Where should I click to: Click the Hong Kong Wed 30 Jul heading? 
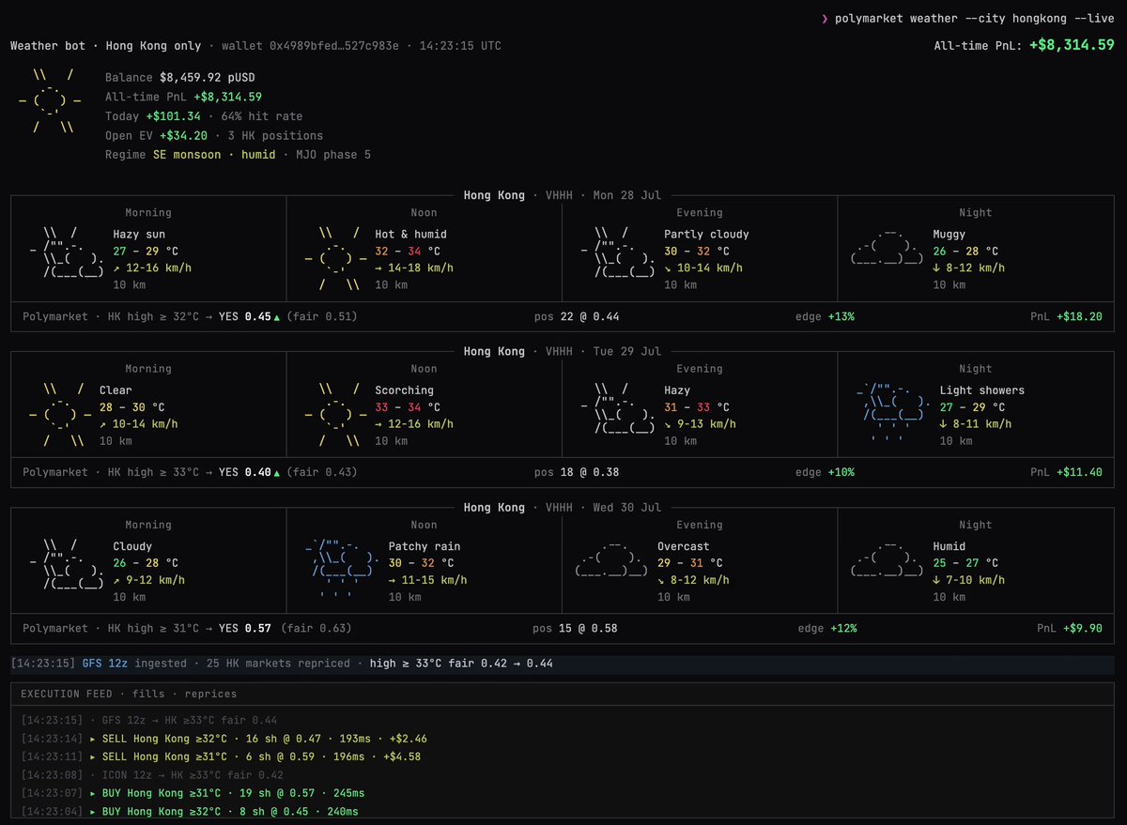point(563,508)
